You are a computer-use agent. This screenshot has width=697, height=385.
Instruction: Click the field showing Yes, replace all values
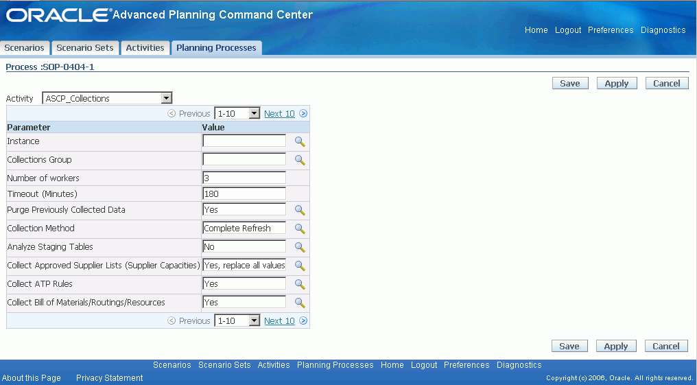point(244,265)
